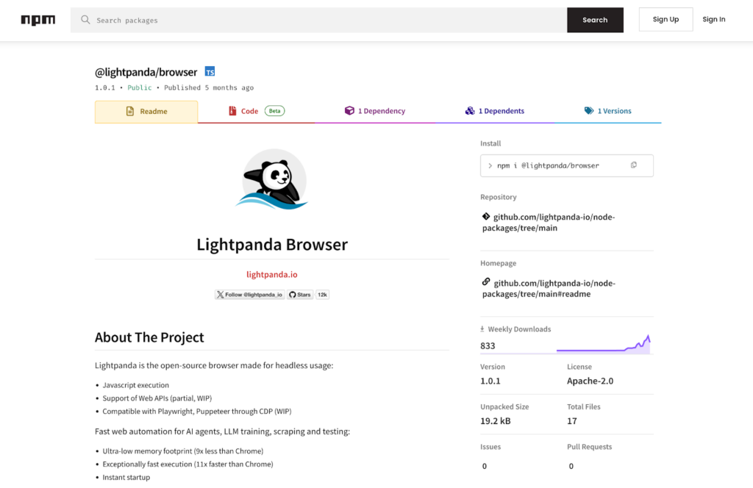Screen dimensions: 753x488
Task: Click the Weekly Downloads arrow icon
Action: coord(481,329)
